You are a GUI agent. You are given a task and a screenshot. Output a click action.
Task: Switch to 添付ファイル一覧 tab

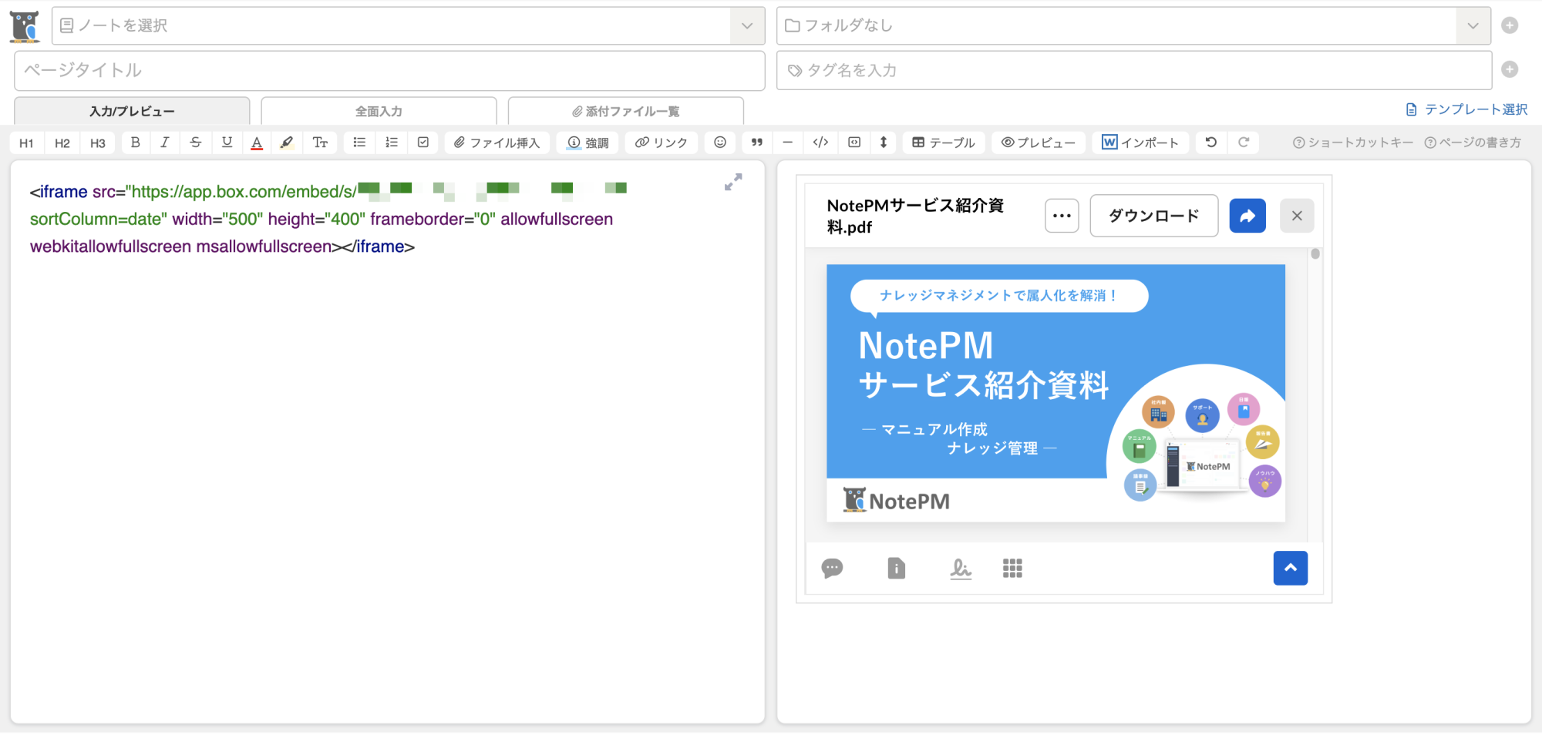(625, 112)
